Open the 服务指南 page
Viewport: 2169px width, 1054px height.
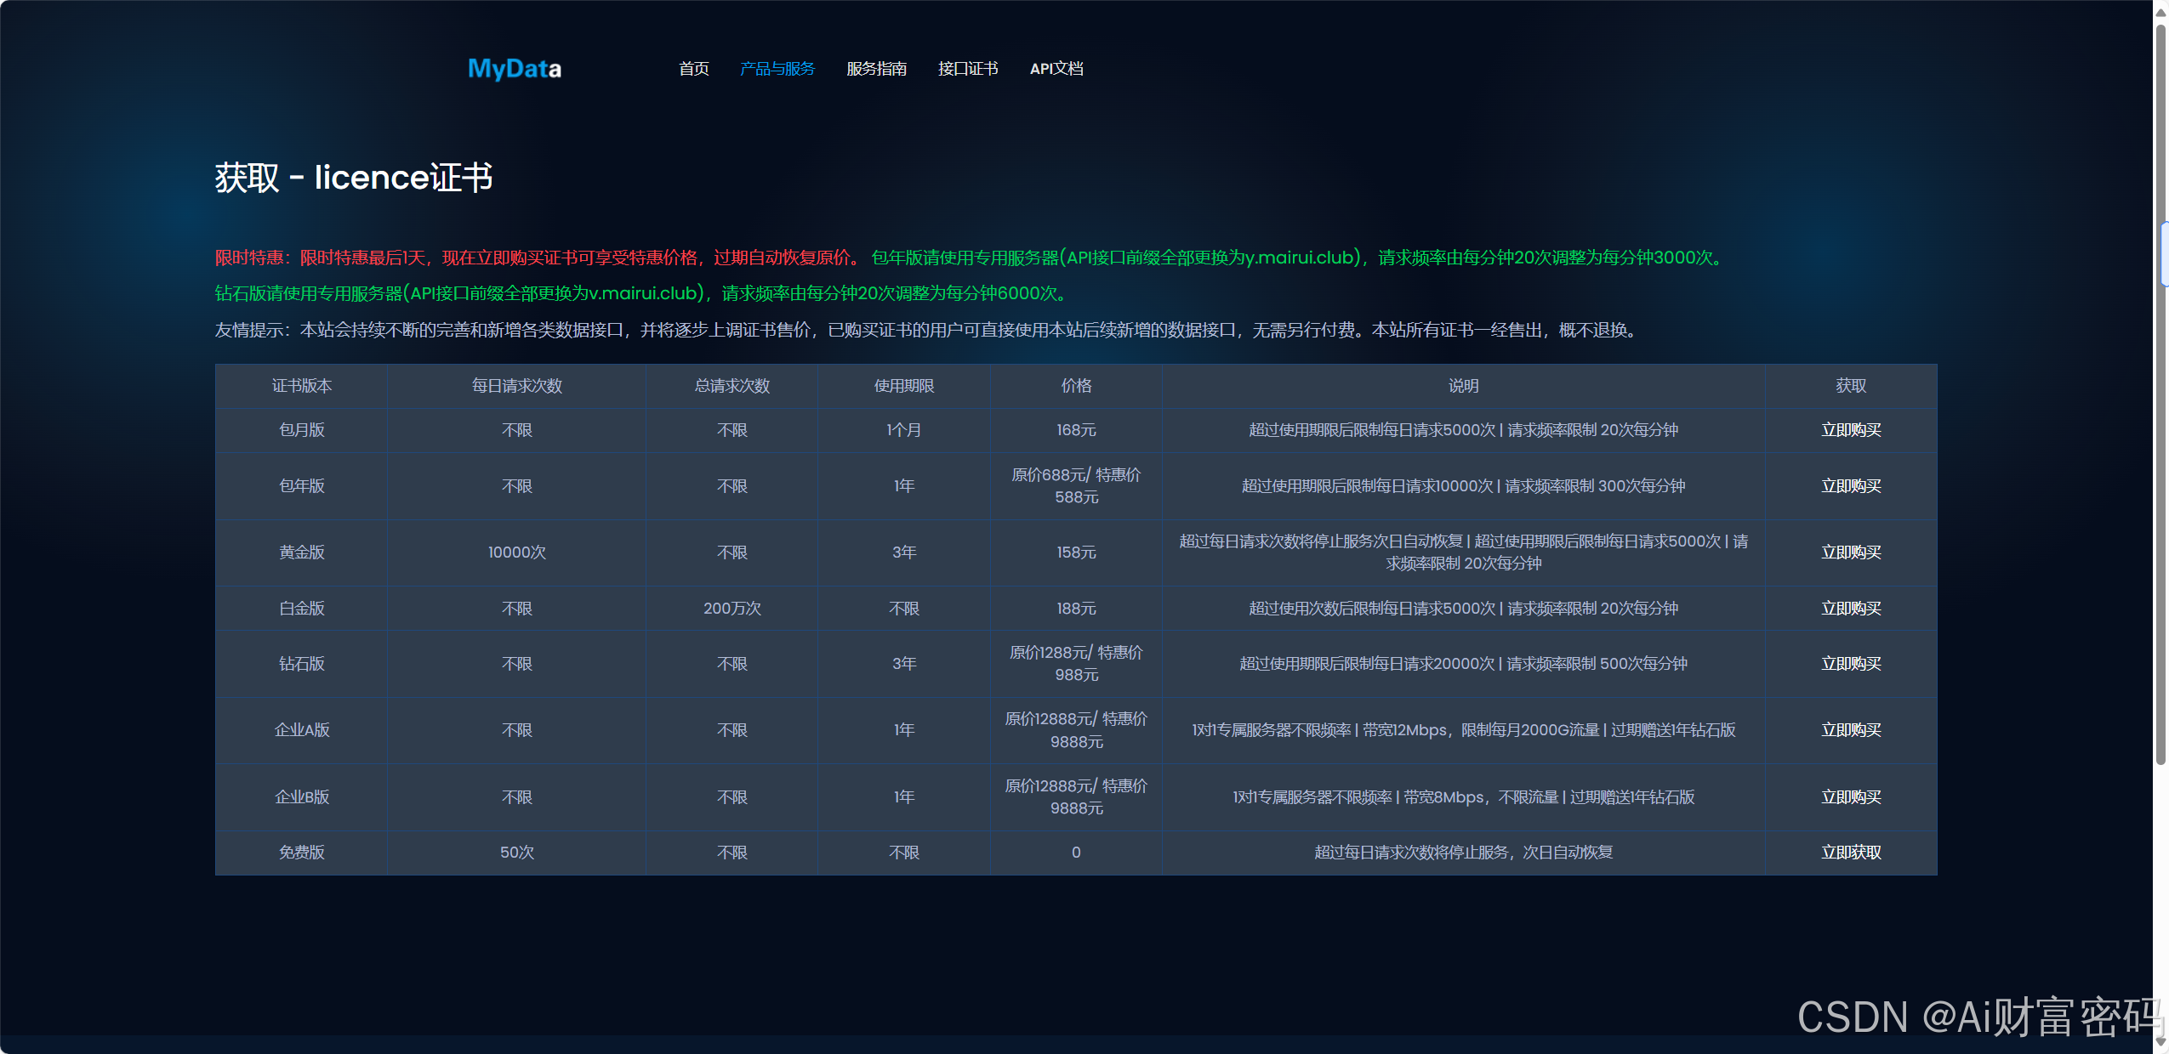click(x=876, y=69)
